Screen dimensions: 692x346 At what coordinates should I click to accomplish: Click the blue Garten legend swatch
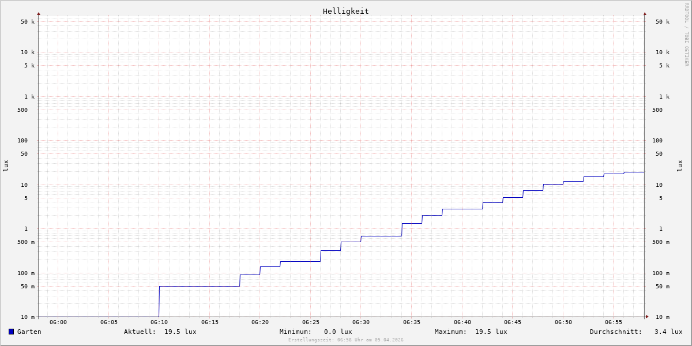click(11, 332)
